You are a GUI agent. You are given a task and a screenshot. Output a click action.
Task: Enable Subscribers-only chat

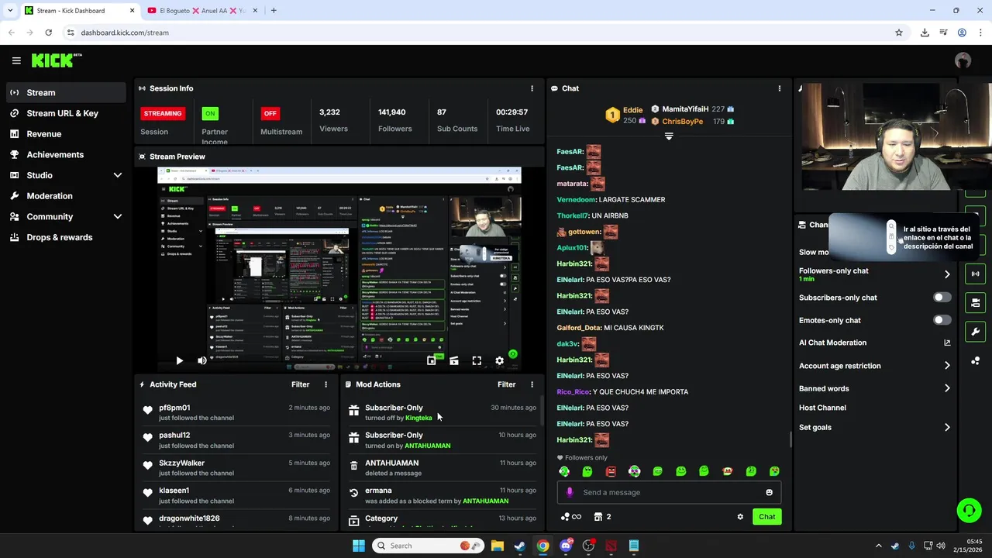tap(942, 298)
